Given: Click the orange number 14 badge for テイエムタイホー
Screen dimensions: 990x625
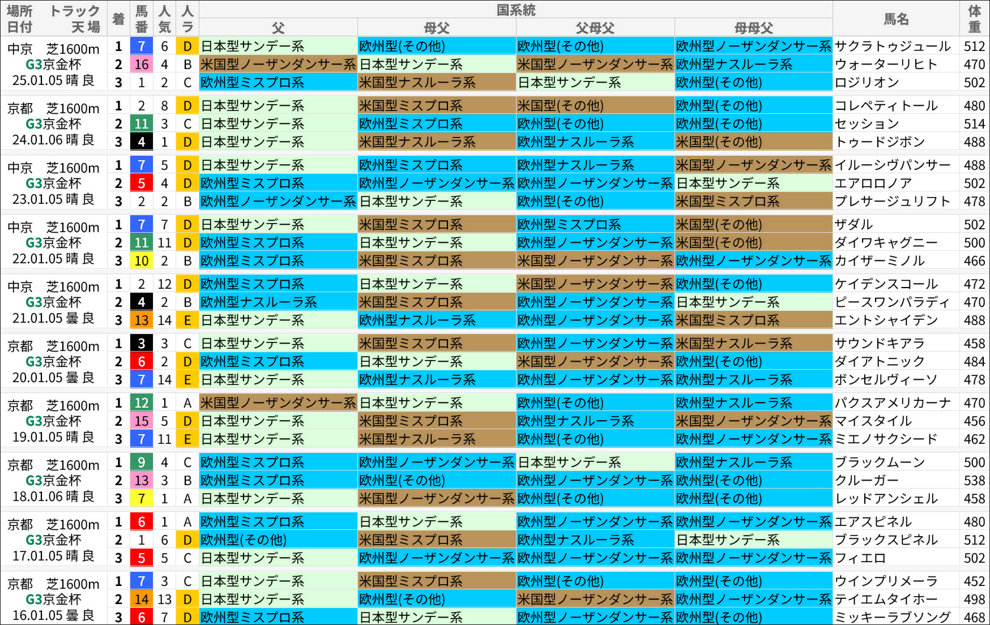Looking at the screenshot, I should [x=140, y=599].
